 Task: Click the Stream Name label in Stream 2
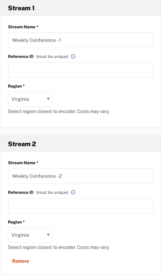[x=23, y=163]
